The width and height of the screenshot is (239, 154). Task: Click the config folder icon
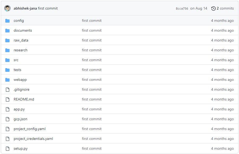pos(7,21)
